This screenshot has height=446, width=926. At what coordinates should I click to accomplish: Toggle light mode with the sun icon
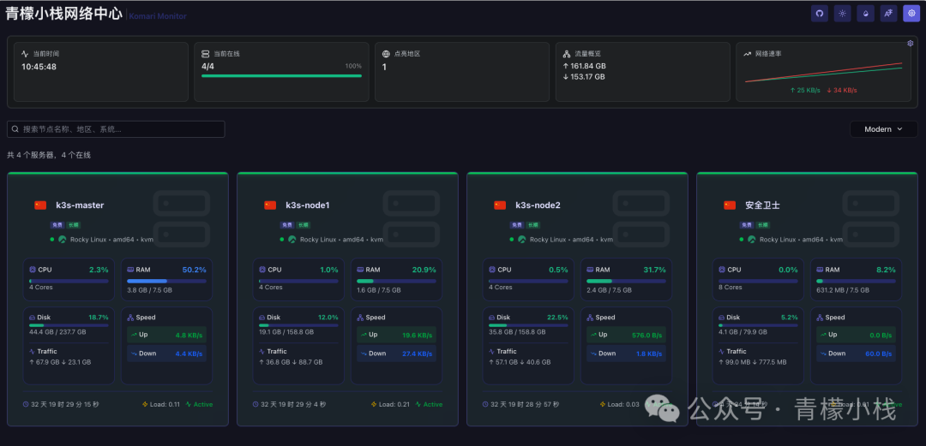pos(842,14)
